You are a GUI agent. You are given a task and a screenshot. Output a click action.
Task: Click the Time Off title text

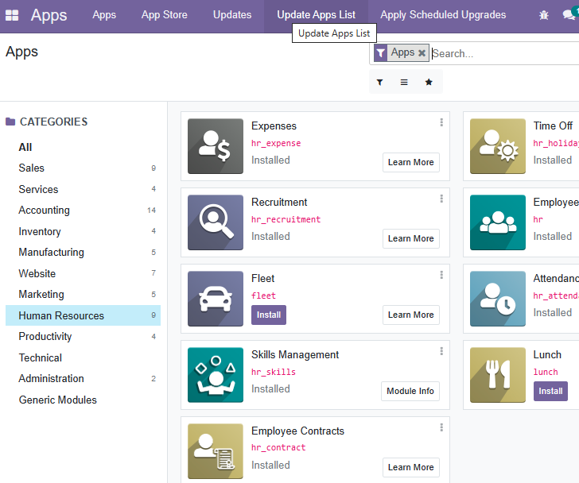pos(553,126)
